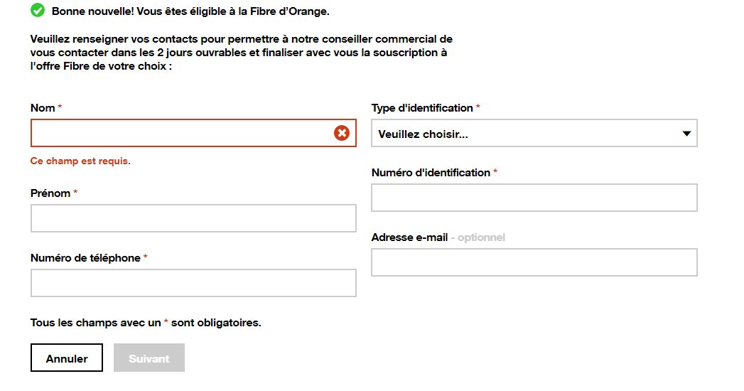The width and height of the screenshot is (744, 391).
Task: Click the 'Ce champ est requis' error message
Action: click(x=80, y=161)
